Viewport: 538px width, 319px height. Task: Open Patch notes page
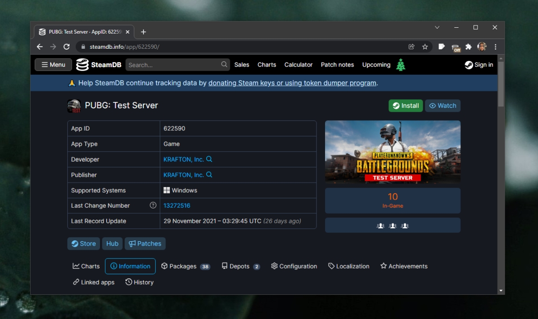(338, 65)
